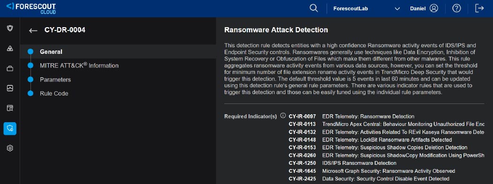This screenshot has height=184, width=493.
Task: Open the shield dashboard sidebar icon
Action: pyautogui.click(x=10, y=29)
